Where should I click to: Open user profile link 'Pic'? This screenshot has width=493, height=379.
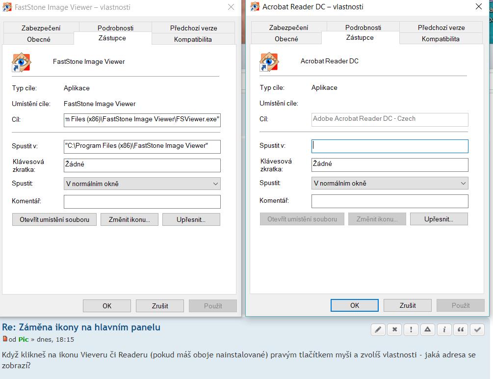[23, 339]
